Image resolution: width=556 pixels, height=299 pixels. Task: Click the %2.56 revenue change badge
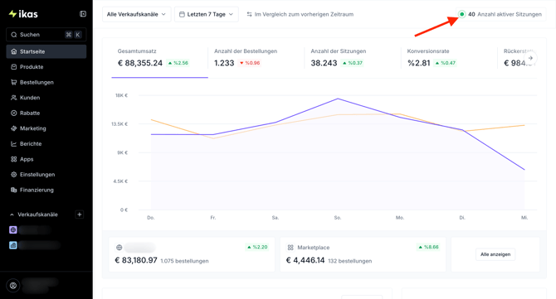coord(178,63)
